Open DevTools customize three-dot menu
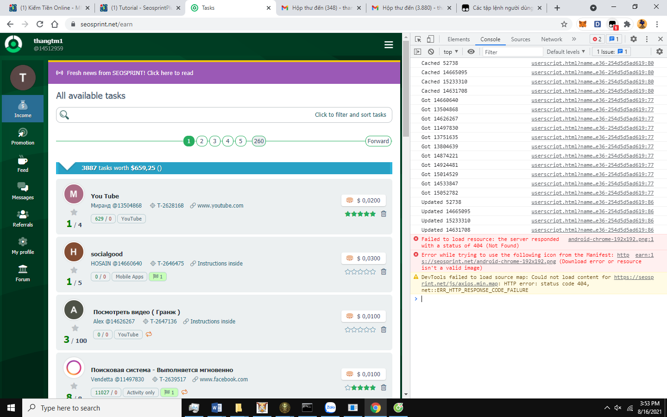The width and height of the screenshot is (667, 417). coord(647,39)
